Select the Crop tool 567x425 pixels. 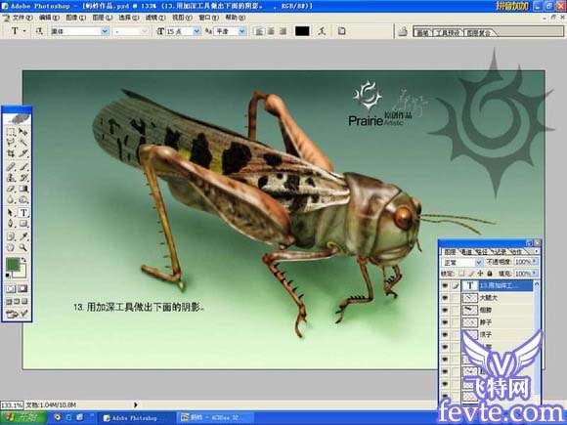(x=11, y=154)
